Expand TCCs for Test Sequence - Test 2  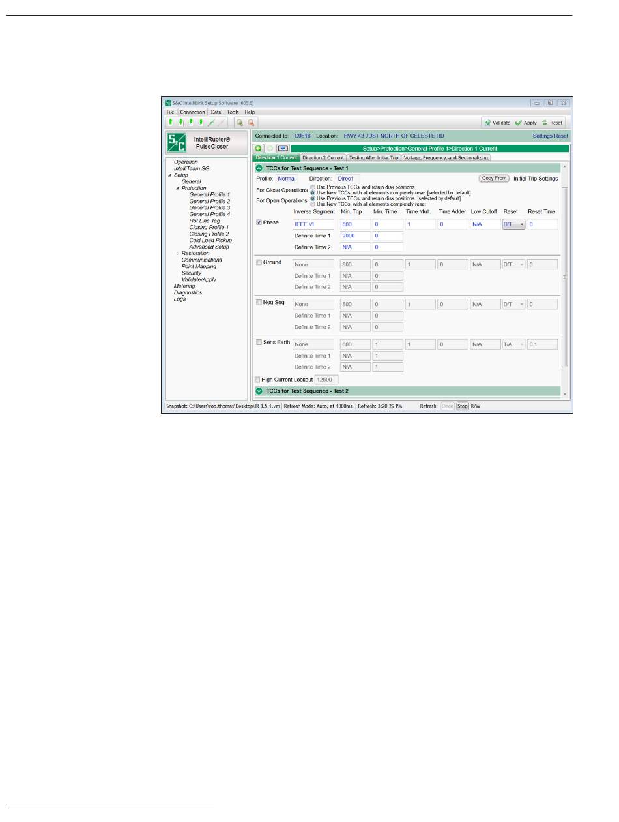(x=259, y=391)
